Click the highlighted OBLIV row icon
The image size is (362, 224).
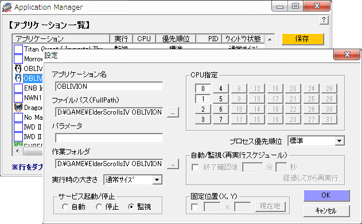click(x=18, y=78)
